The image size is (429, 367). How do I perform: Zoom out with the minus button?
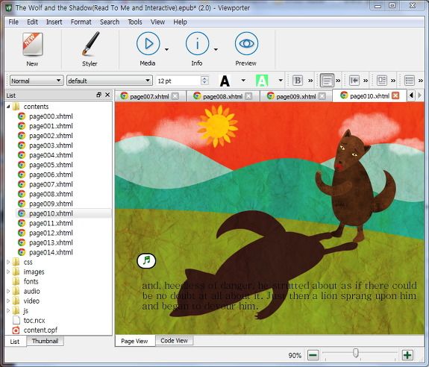point(313,355)
